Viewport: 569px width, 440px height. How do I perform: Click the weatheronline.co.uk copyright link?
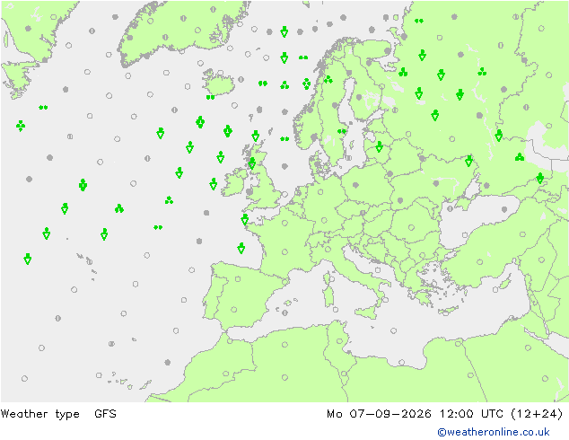pyautogui.click(x=494, y=432)
